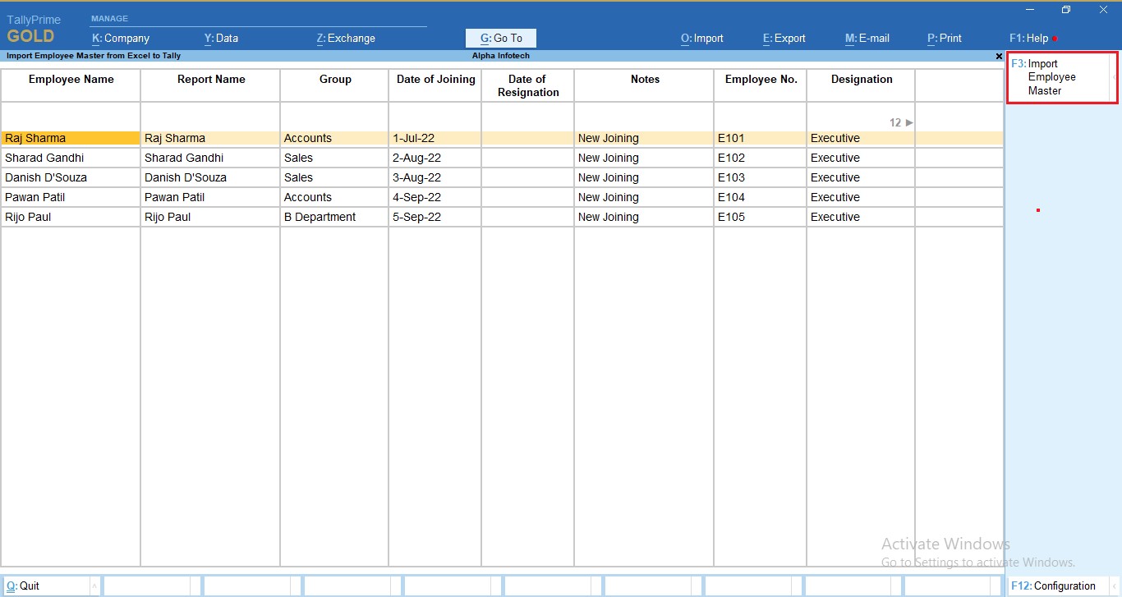
Task: Click the Date of Joining column header
Action: click(435, 79)
